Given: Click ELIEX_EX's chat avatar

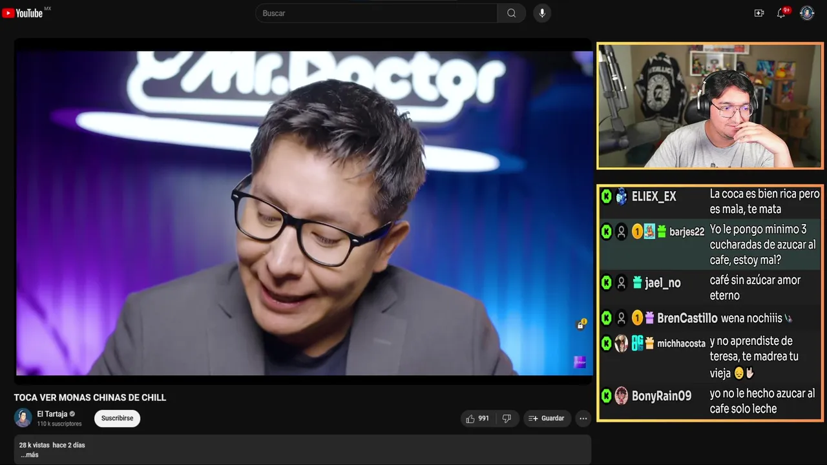Looking at the screenshot, I should [x=621, y=196].
